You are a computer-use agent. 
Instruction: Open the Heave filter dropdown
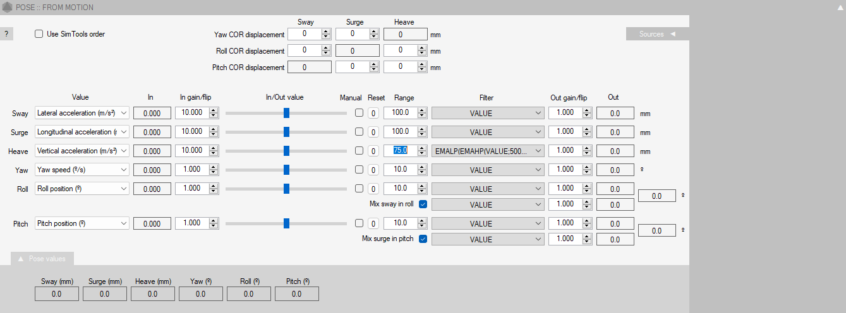(x=487, y=151)
